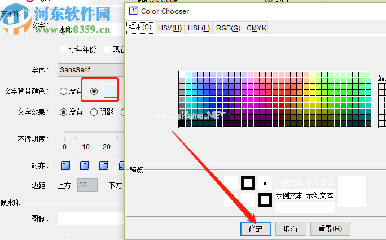Choose the third alignment icon
This screenshot has height=240, width=386.
pos(104,165)
